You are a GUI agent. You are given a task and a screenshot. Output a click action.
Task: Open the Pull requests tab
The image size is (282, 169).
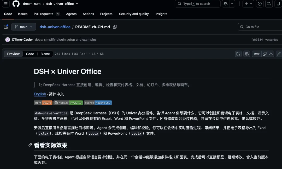[x=47, y=14]
